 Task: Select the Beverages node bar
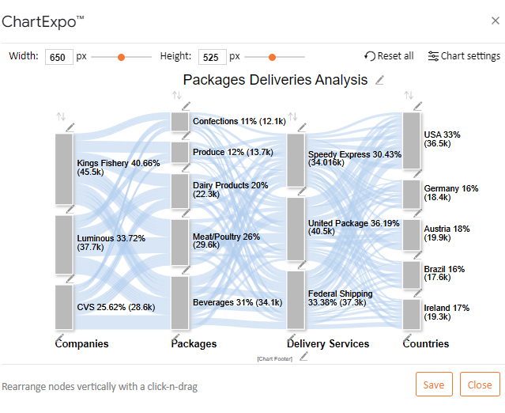point(179,303)
